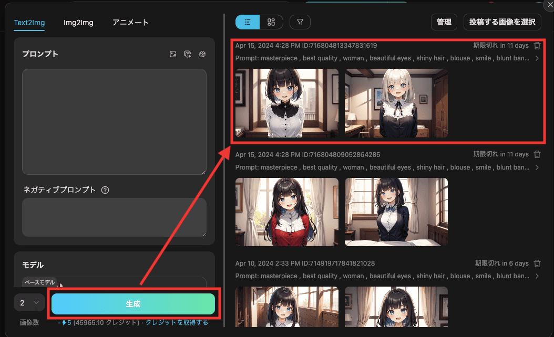Select the white-haired girl thumbnail in the top entry

pos(396,103)
